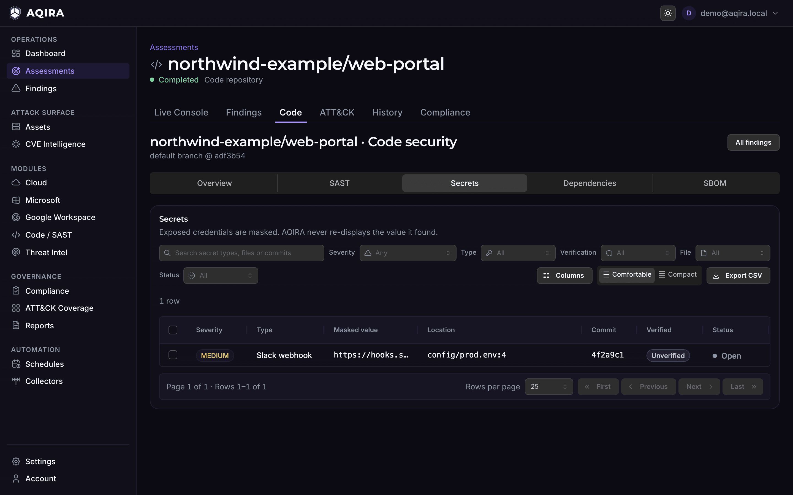Viewport: 793px width, 495px height.
Task: Follow the Assessments breadcrumb link
Action: 174,48
